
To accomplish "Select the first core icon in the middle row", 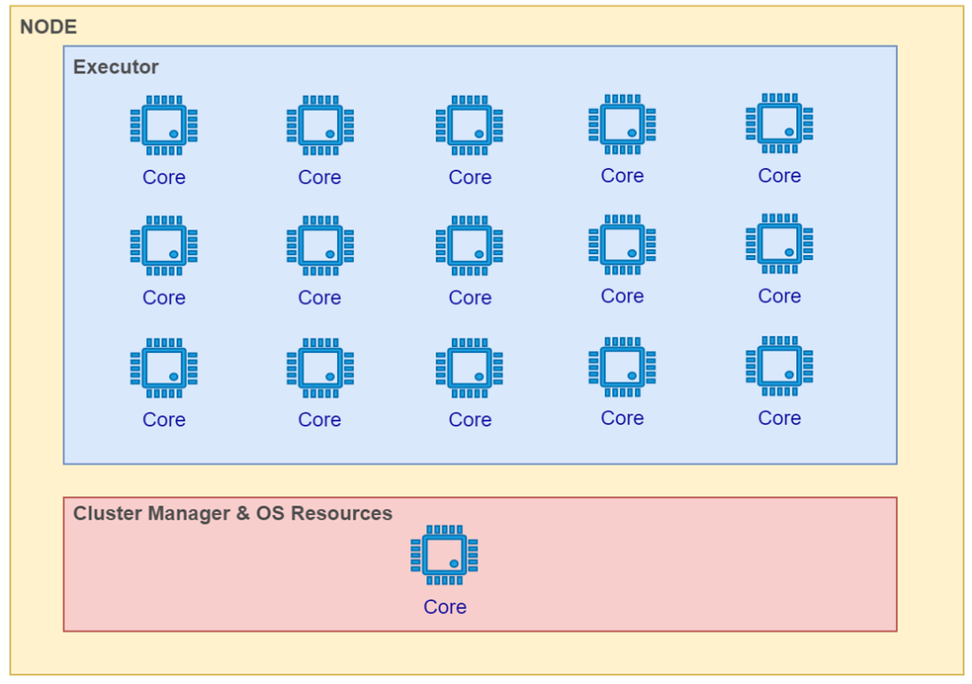I will 163,246.
